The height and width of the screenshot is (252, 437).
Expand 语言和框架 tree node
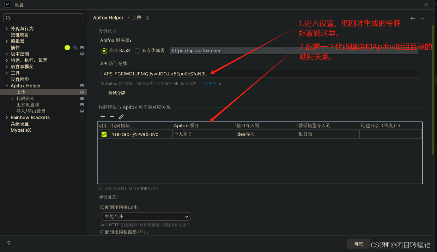[7, 67]
